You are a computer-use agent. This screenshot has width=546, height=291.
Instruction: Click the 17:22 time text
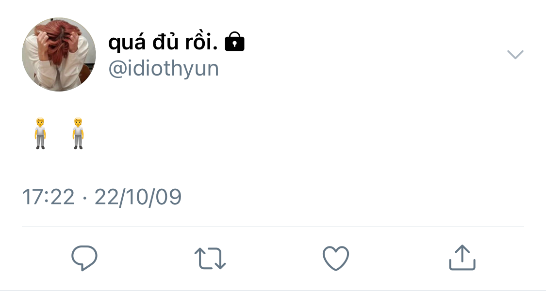pos(49,197)
